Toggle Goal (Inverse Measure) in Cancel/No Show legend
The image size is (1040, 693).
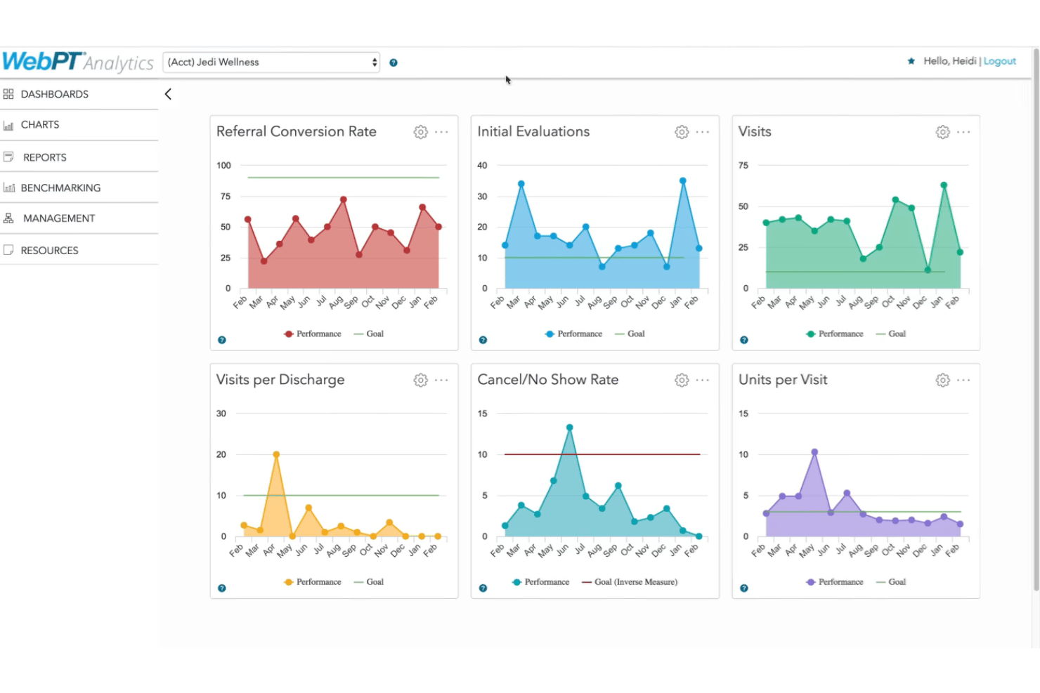630,581
